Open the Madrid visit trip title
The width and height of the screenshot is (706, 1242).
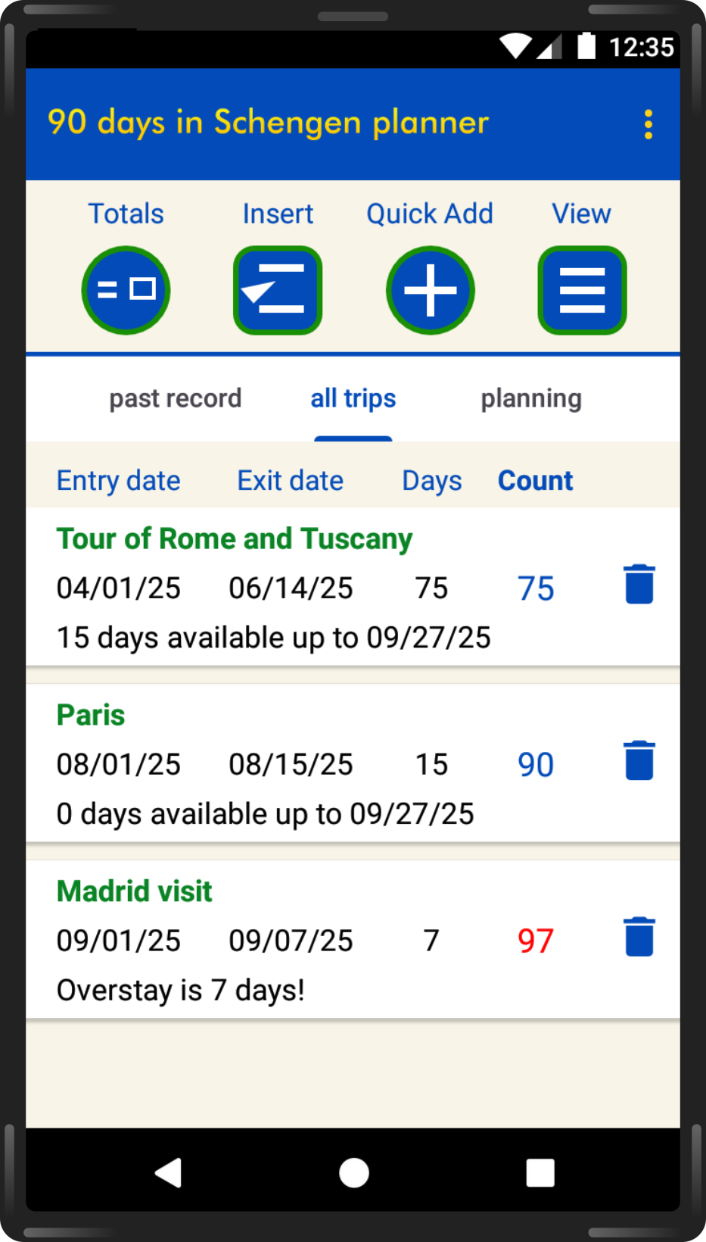(x=135, y=891)
